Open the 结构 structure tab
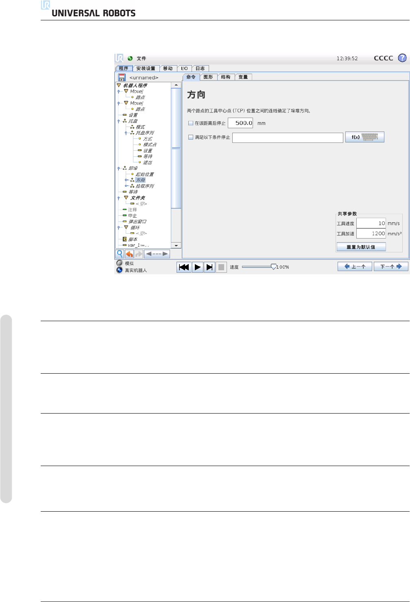The width and height of the screenshot is (410, 602). [x=226, y=77]
